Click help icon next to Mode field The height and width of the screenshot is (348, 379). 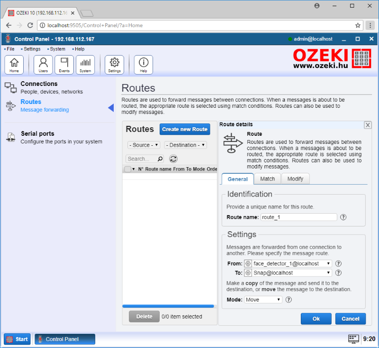pyautogui.click(x=289, y=300)
